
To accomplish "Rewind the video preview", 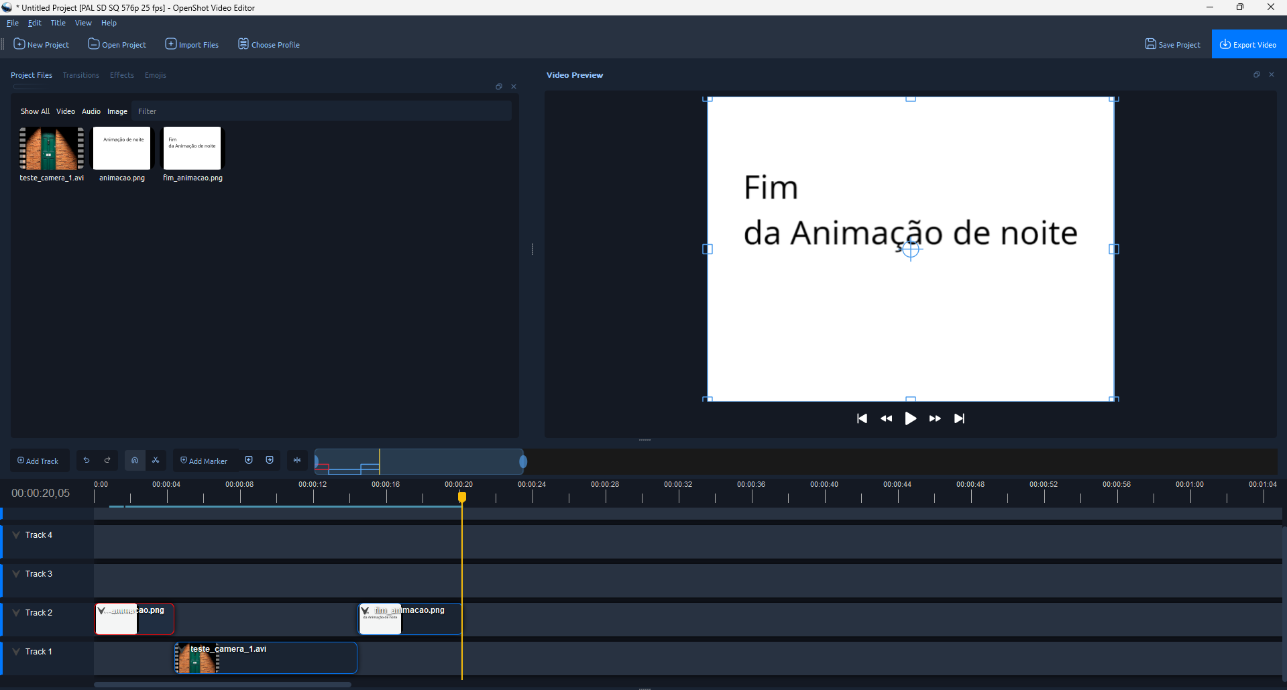I will point(886,418).
